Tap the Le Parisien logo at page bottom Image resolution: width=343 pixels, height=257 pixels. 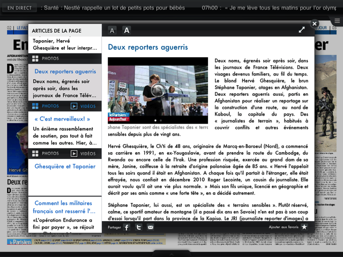pos(19,242)
